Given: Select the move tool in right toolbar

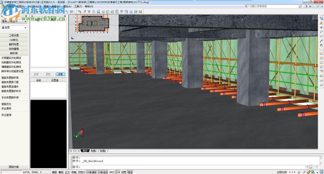Looking at the screenshot, I should click(321, 28).
